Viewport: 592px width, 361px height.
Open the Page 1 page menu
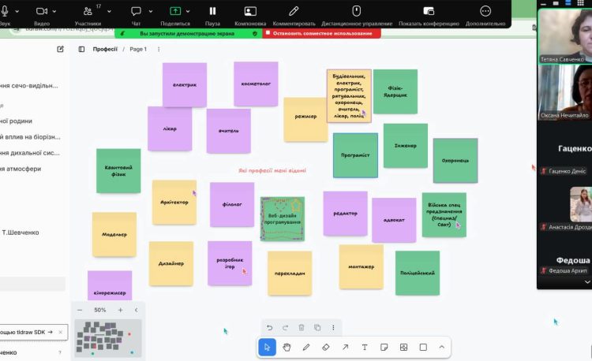click(138, 49)
